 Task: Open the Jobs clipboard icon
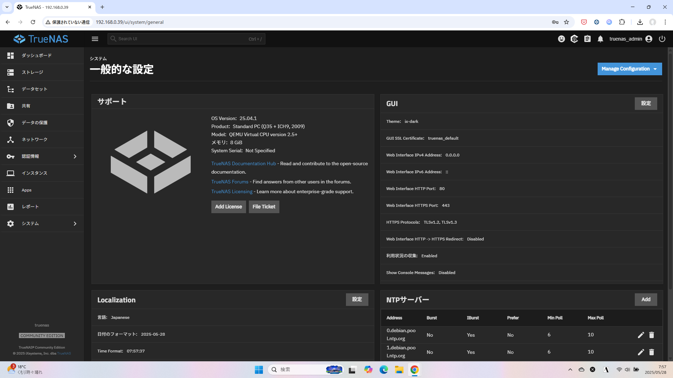click(x=587, y=39)
